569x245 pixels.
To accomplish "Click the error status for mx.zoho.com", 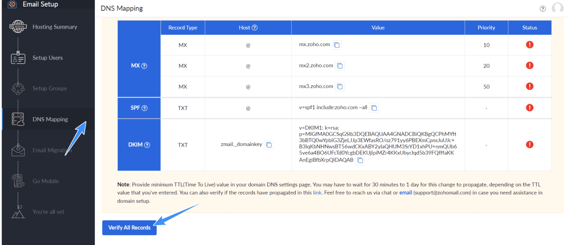I will click(x=530, y=45).
